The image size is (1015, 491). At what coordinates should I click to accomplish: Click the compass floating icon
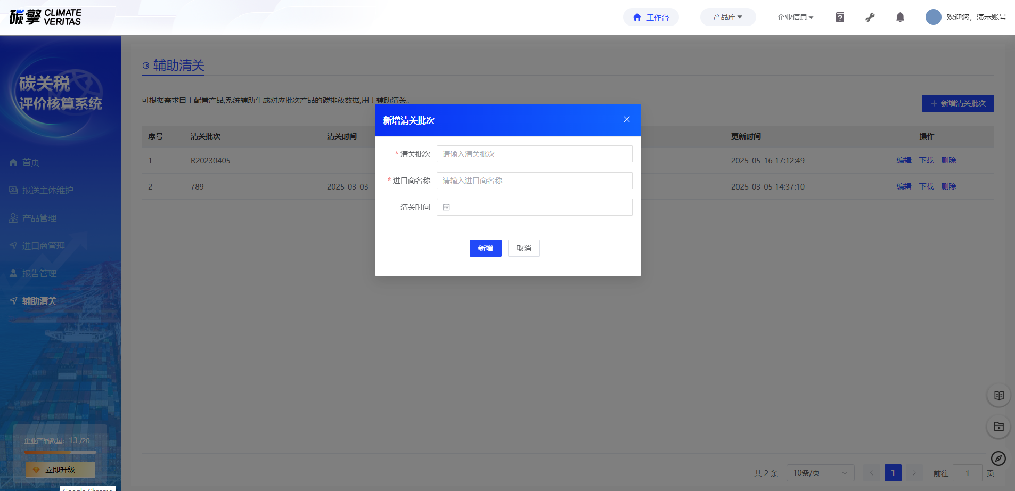point(998,459)
